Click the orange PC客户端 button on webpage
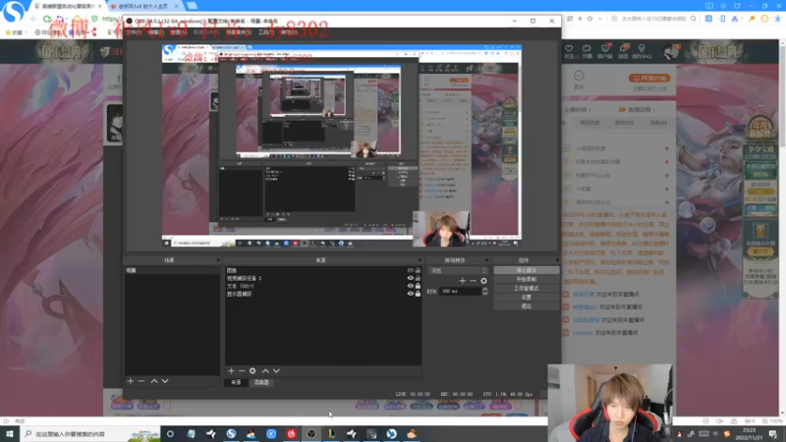The height and width of the screenshot is (442, 786). (x=649, y=79)
